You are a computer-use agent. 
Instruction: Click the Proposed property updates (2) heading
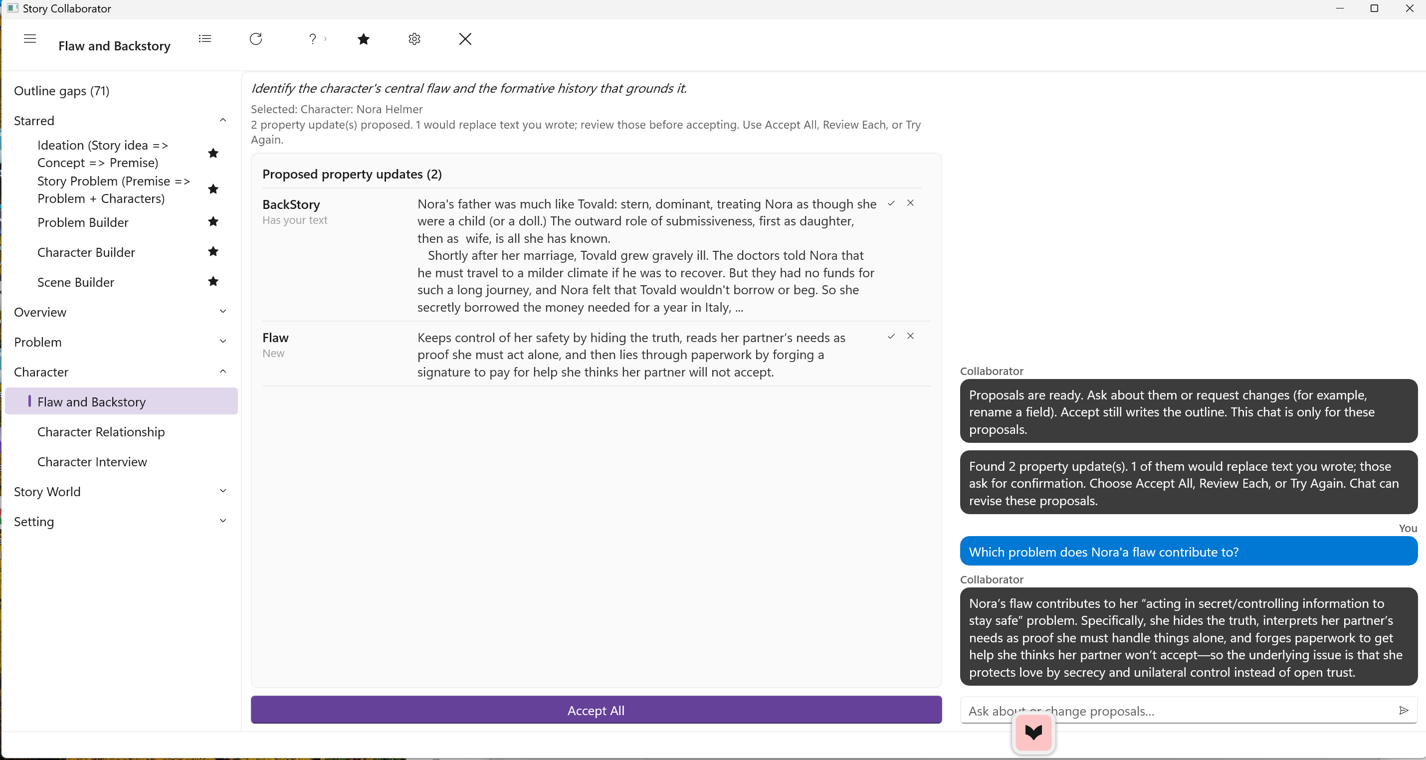(x=352, y=174)
